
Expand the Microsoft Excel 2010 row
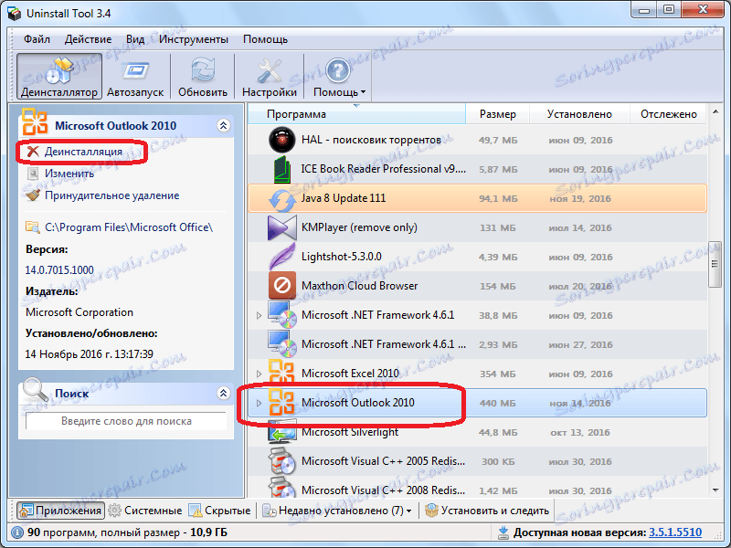click(260, 374)
